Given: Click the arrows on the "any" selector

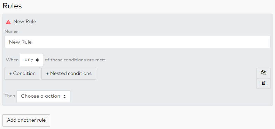Looking at the screenshot, I should 37,60.
